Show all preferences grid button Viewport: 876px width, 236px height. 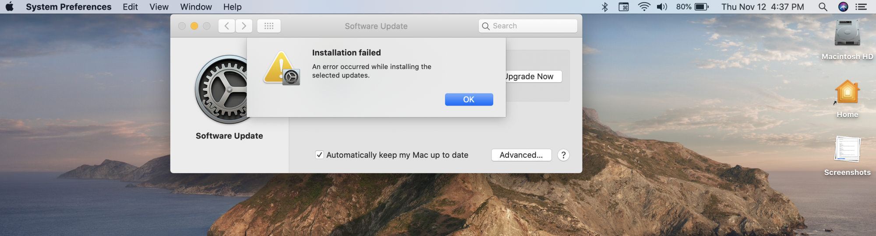[269, 26]
